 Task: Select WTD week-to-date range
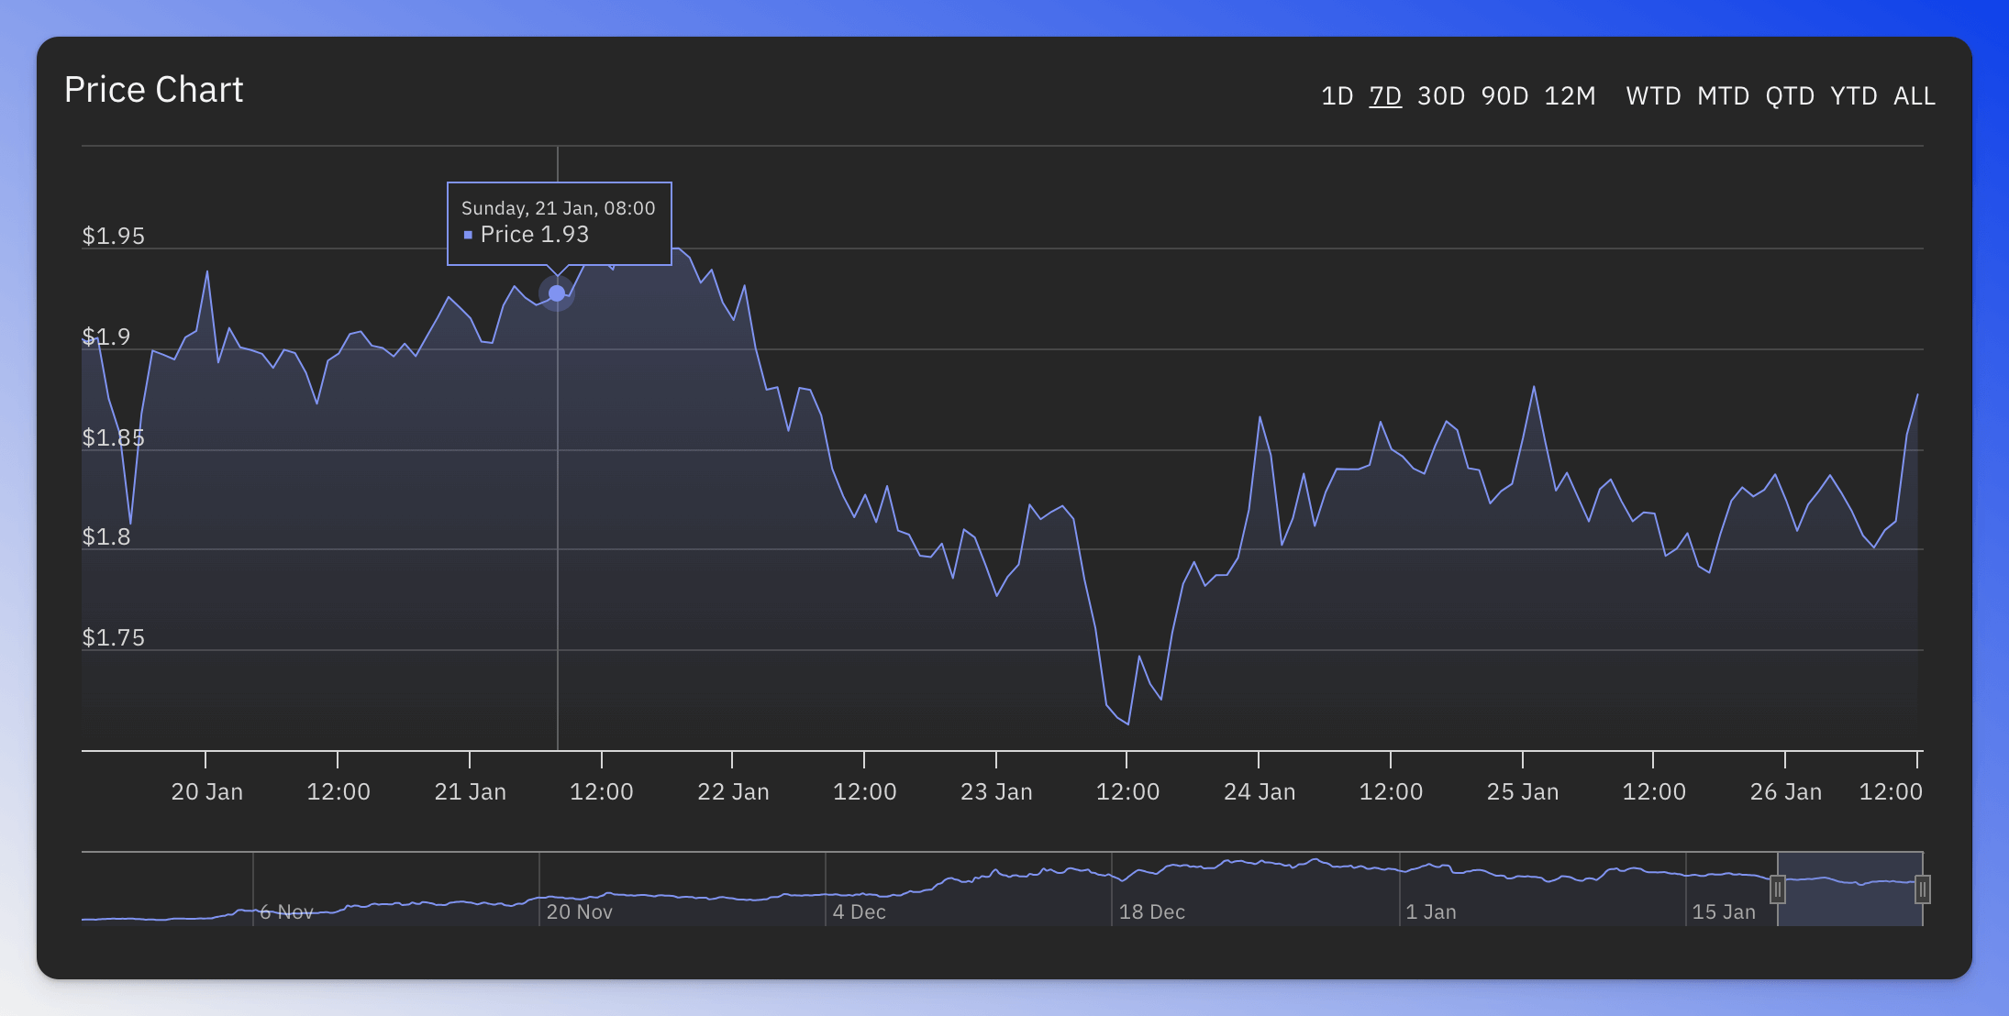(x=1653, y=96)
